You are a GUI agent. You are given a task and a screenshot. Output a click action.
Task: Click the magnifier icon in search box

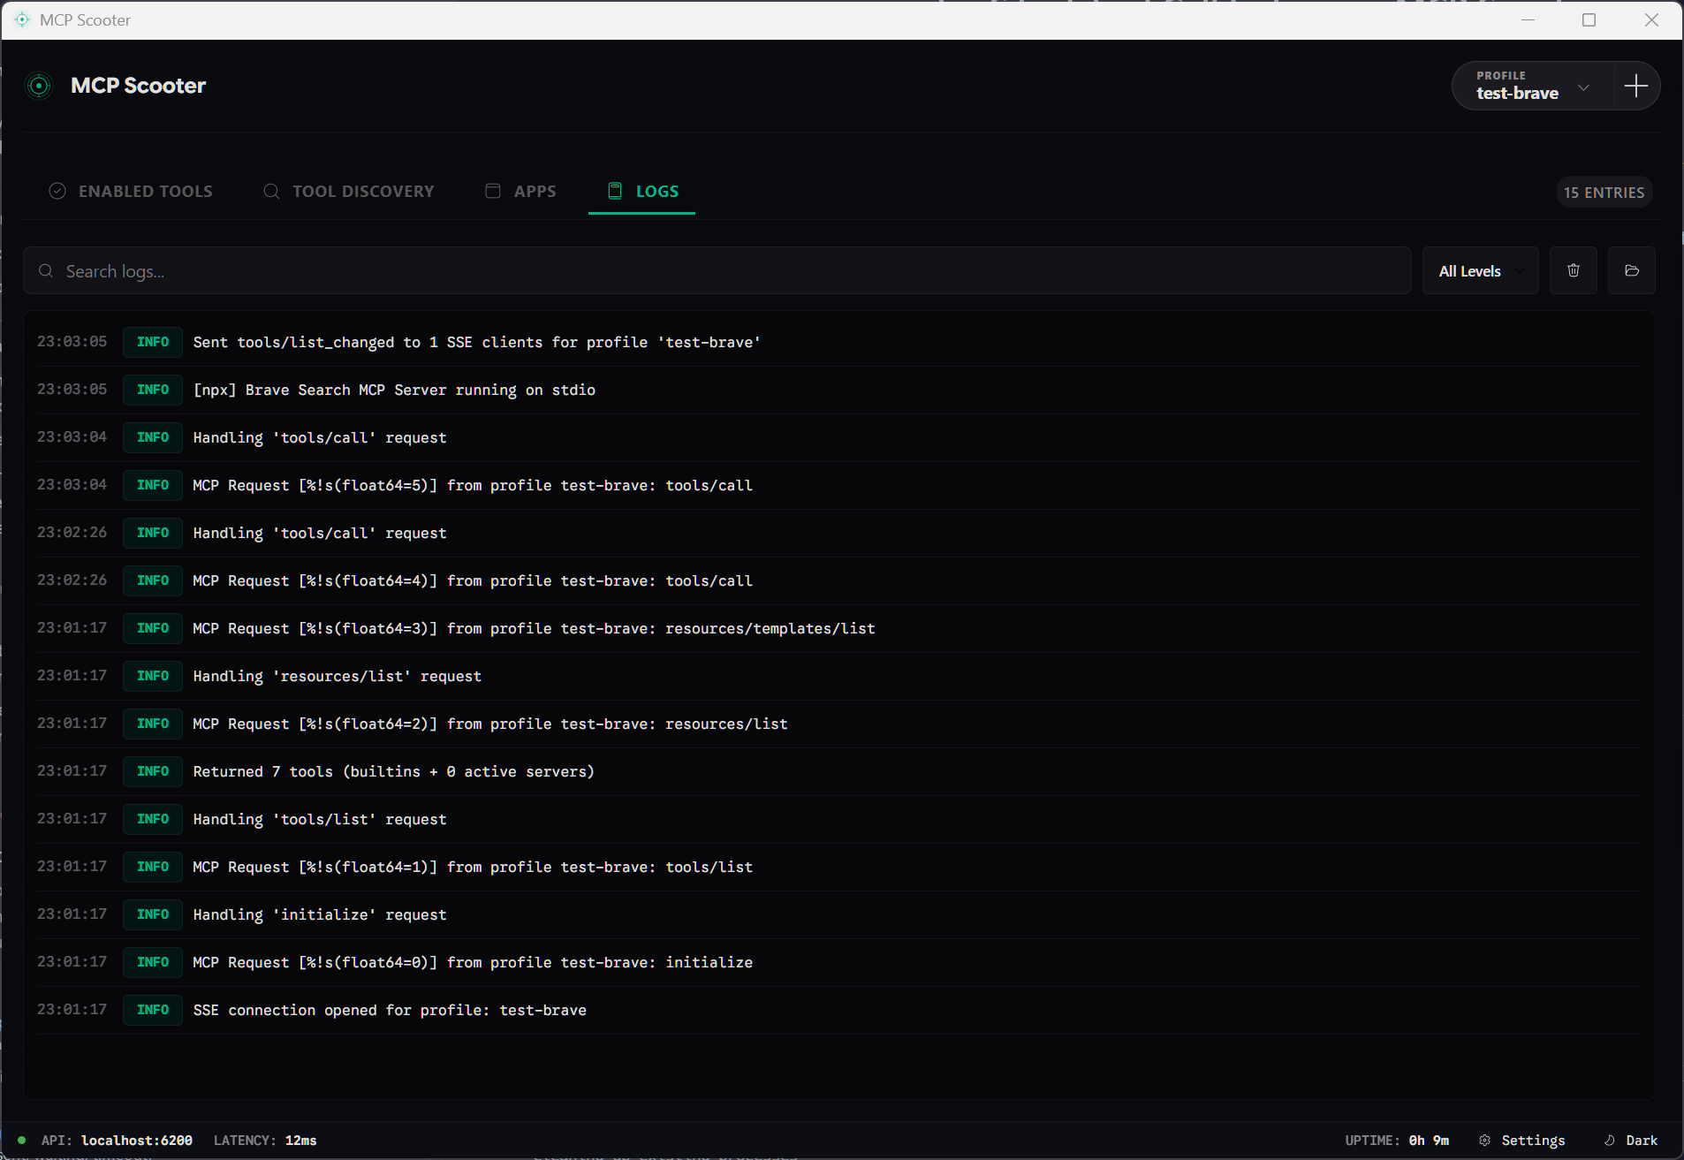(x=46, y=270)
